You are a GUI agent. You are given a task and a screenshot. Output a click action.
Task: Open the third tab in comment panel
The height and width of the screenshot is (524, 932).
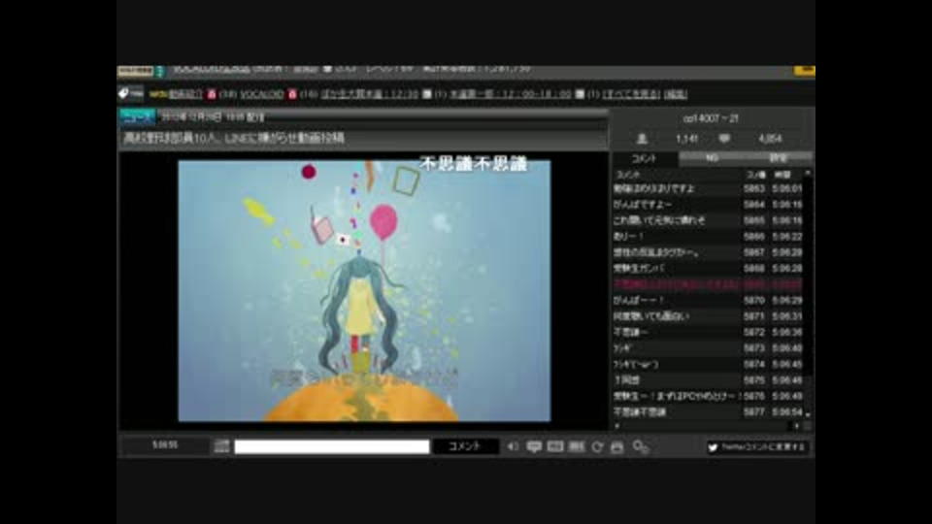pos(779,158)
